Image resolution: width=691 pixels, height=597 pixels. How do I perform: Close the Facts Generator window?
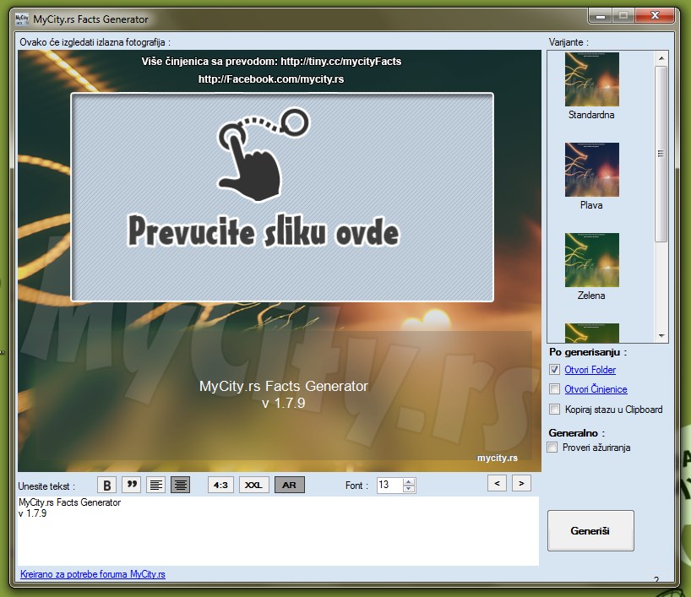point(656,16)
